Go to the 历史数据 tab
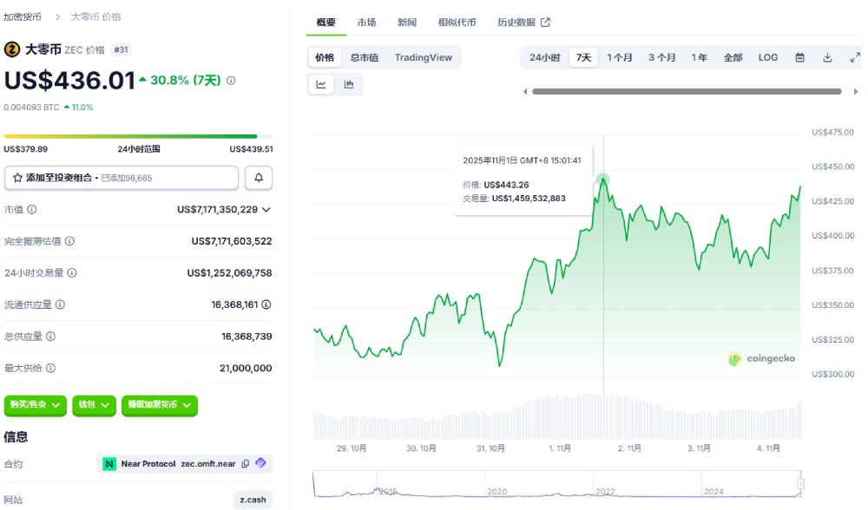 [x=523, y=22]
